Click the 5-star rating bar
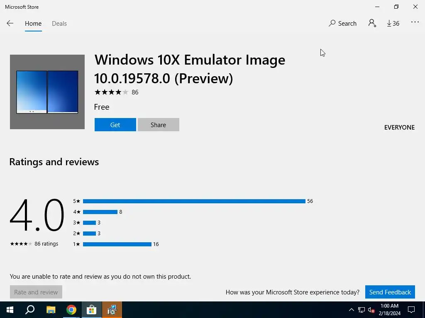This screenshot has height=318, width=425. coord(194,201)
